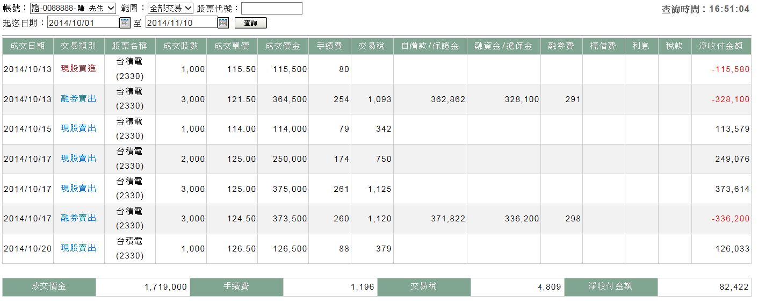Click the 成交單價 column header
The height and width of the screenshot is (302, 758).
coord(232,46)
